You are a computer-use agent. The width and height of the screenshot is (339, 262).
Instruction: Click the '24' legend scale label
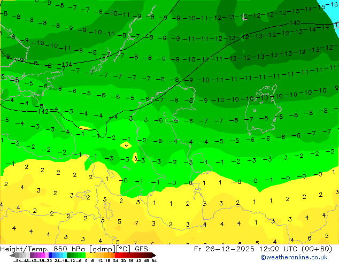pyautogui.click(x=115, y=261)
